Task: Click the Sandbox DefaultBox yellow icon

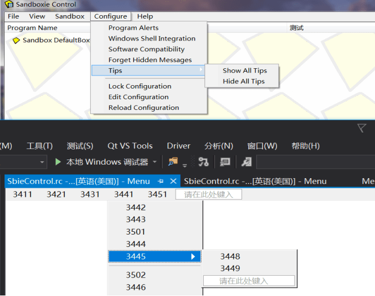Action: point(16,41)
